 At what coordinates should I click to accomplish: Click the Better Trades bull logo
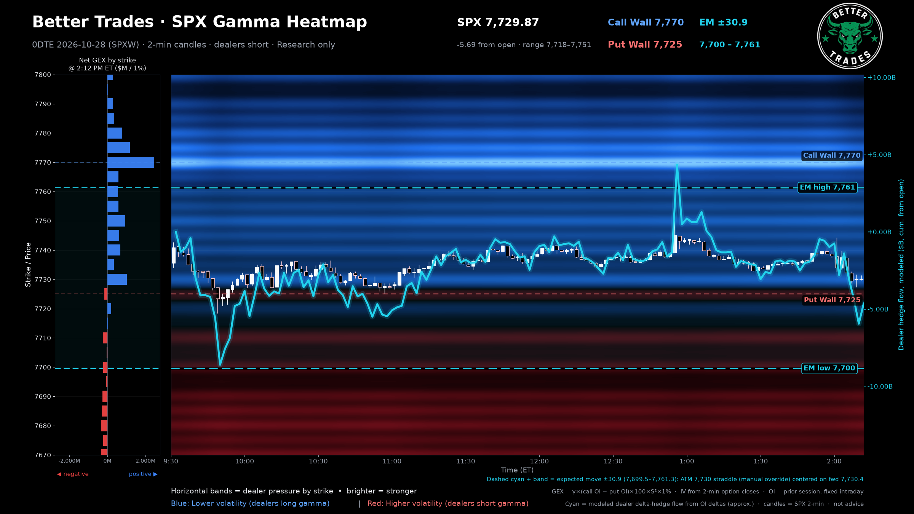(x=850, y=36)
